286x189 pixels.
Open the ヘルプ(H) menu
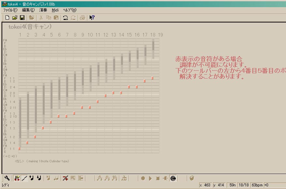(x=70, y=10)
